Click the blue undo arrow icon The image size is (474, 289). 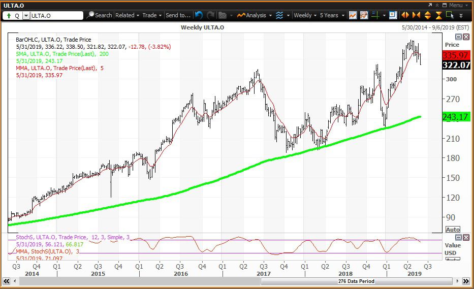click(x=199, y=15)
